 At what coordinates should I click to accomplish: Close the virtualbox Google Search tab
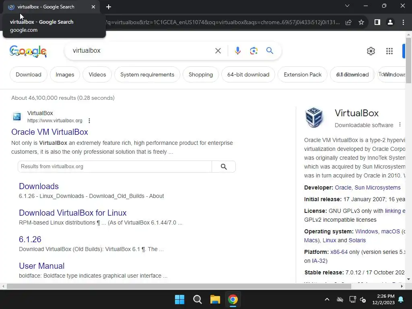(x=93, y=7)
